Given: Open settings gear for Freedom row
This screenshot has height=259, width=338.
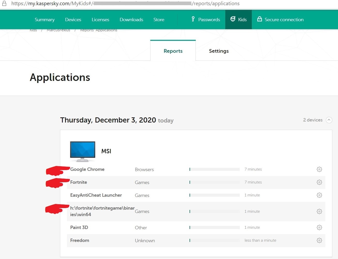Looking at the screenshot, I should click(319, 240).
